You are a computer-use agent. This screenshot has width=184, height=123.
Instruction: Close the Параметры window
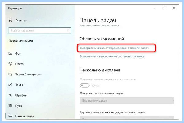(174, 8)
